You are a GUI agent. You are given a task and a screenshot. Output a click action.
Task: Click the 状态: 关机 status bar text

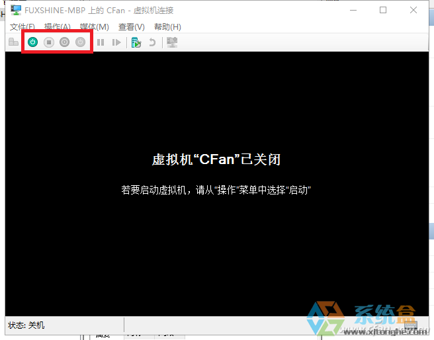point(26,325)
